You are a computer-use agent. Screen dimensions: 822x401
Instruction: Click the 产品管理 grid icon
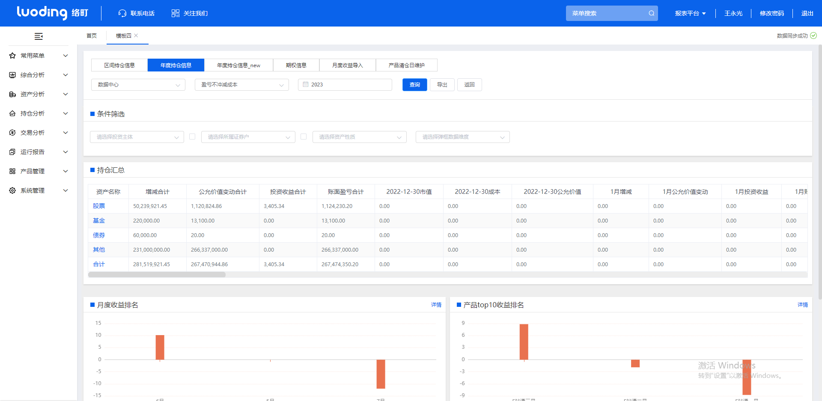pos(12,171)
